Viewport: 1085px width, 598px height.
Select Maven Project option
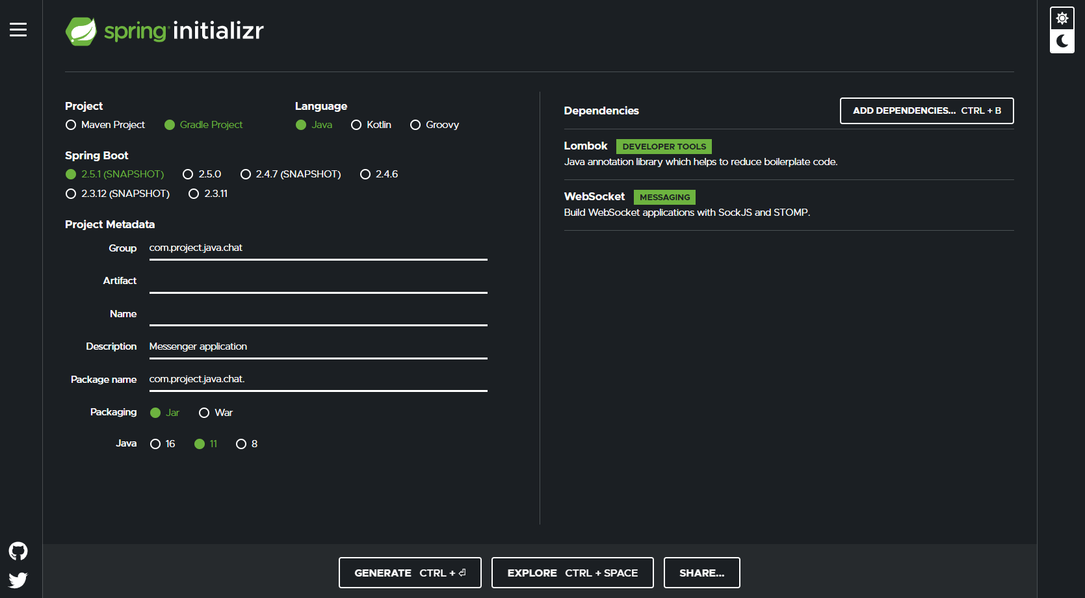[105, 125]
